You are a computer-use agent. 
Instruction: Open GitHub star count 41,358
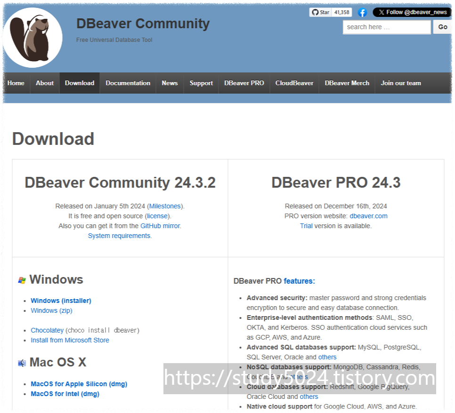[342, 12]
